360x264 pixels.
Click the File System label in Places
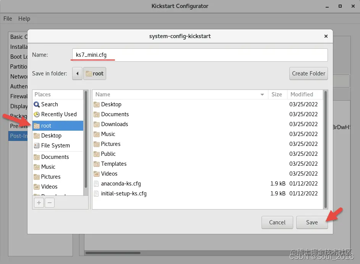(x=55, y=146)
